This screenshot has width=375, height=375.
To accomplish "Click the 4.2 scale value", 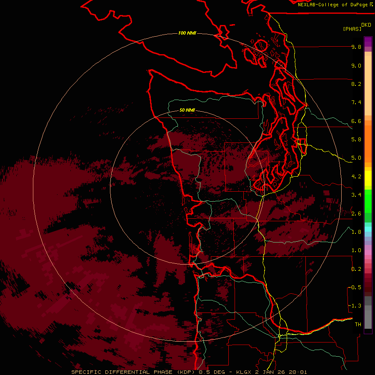I will coord(356,177).
